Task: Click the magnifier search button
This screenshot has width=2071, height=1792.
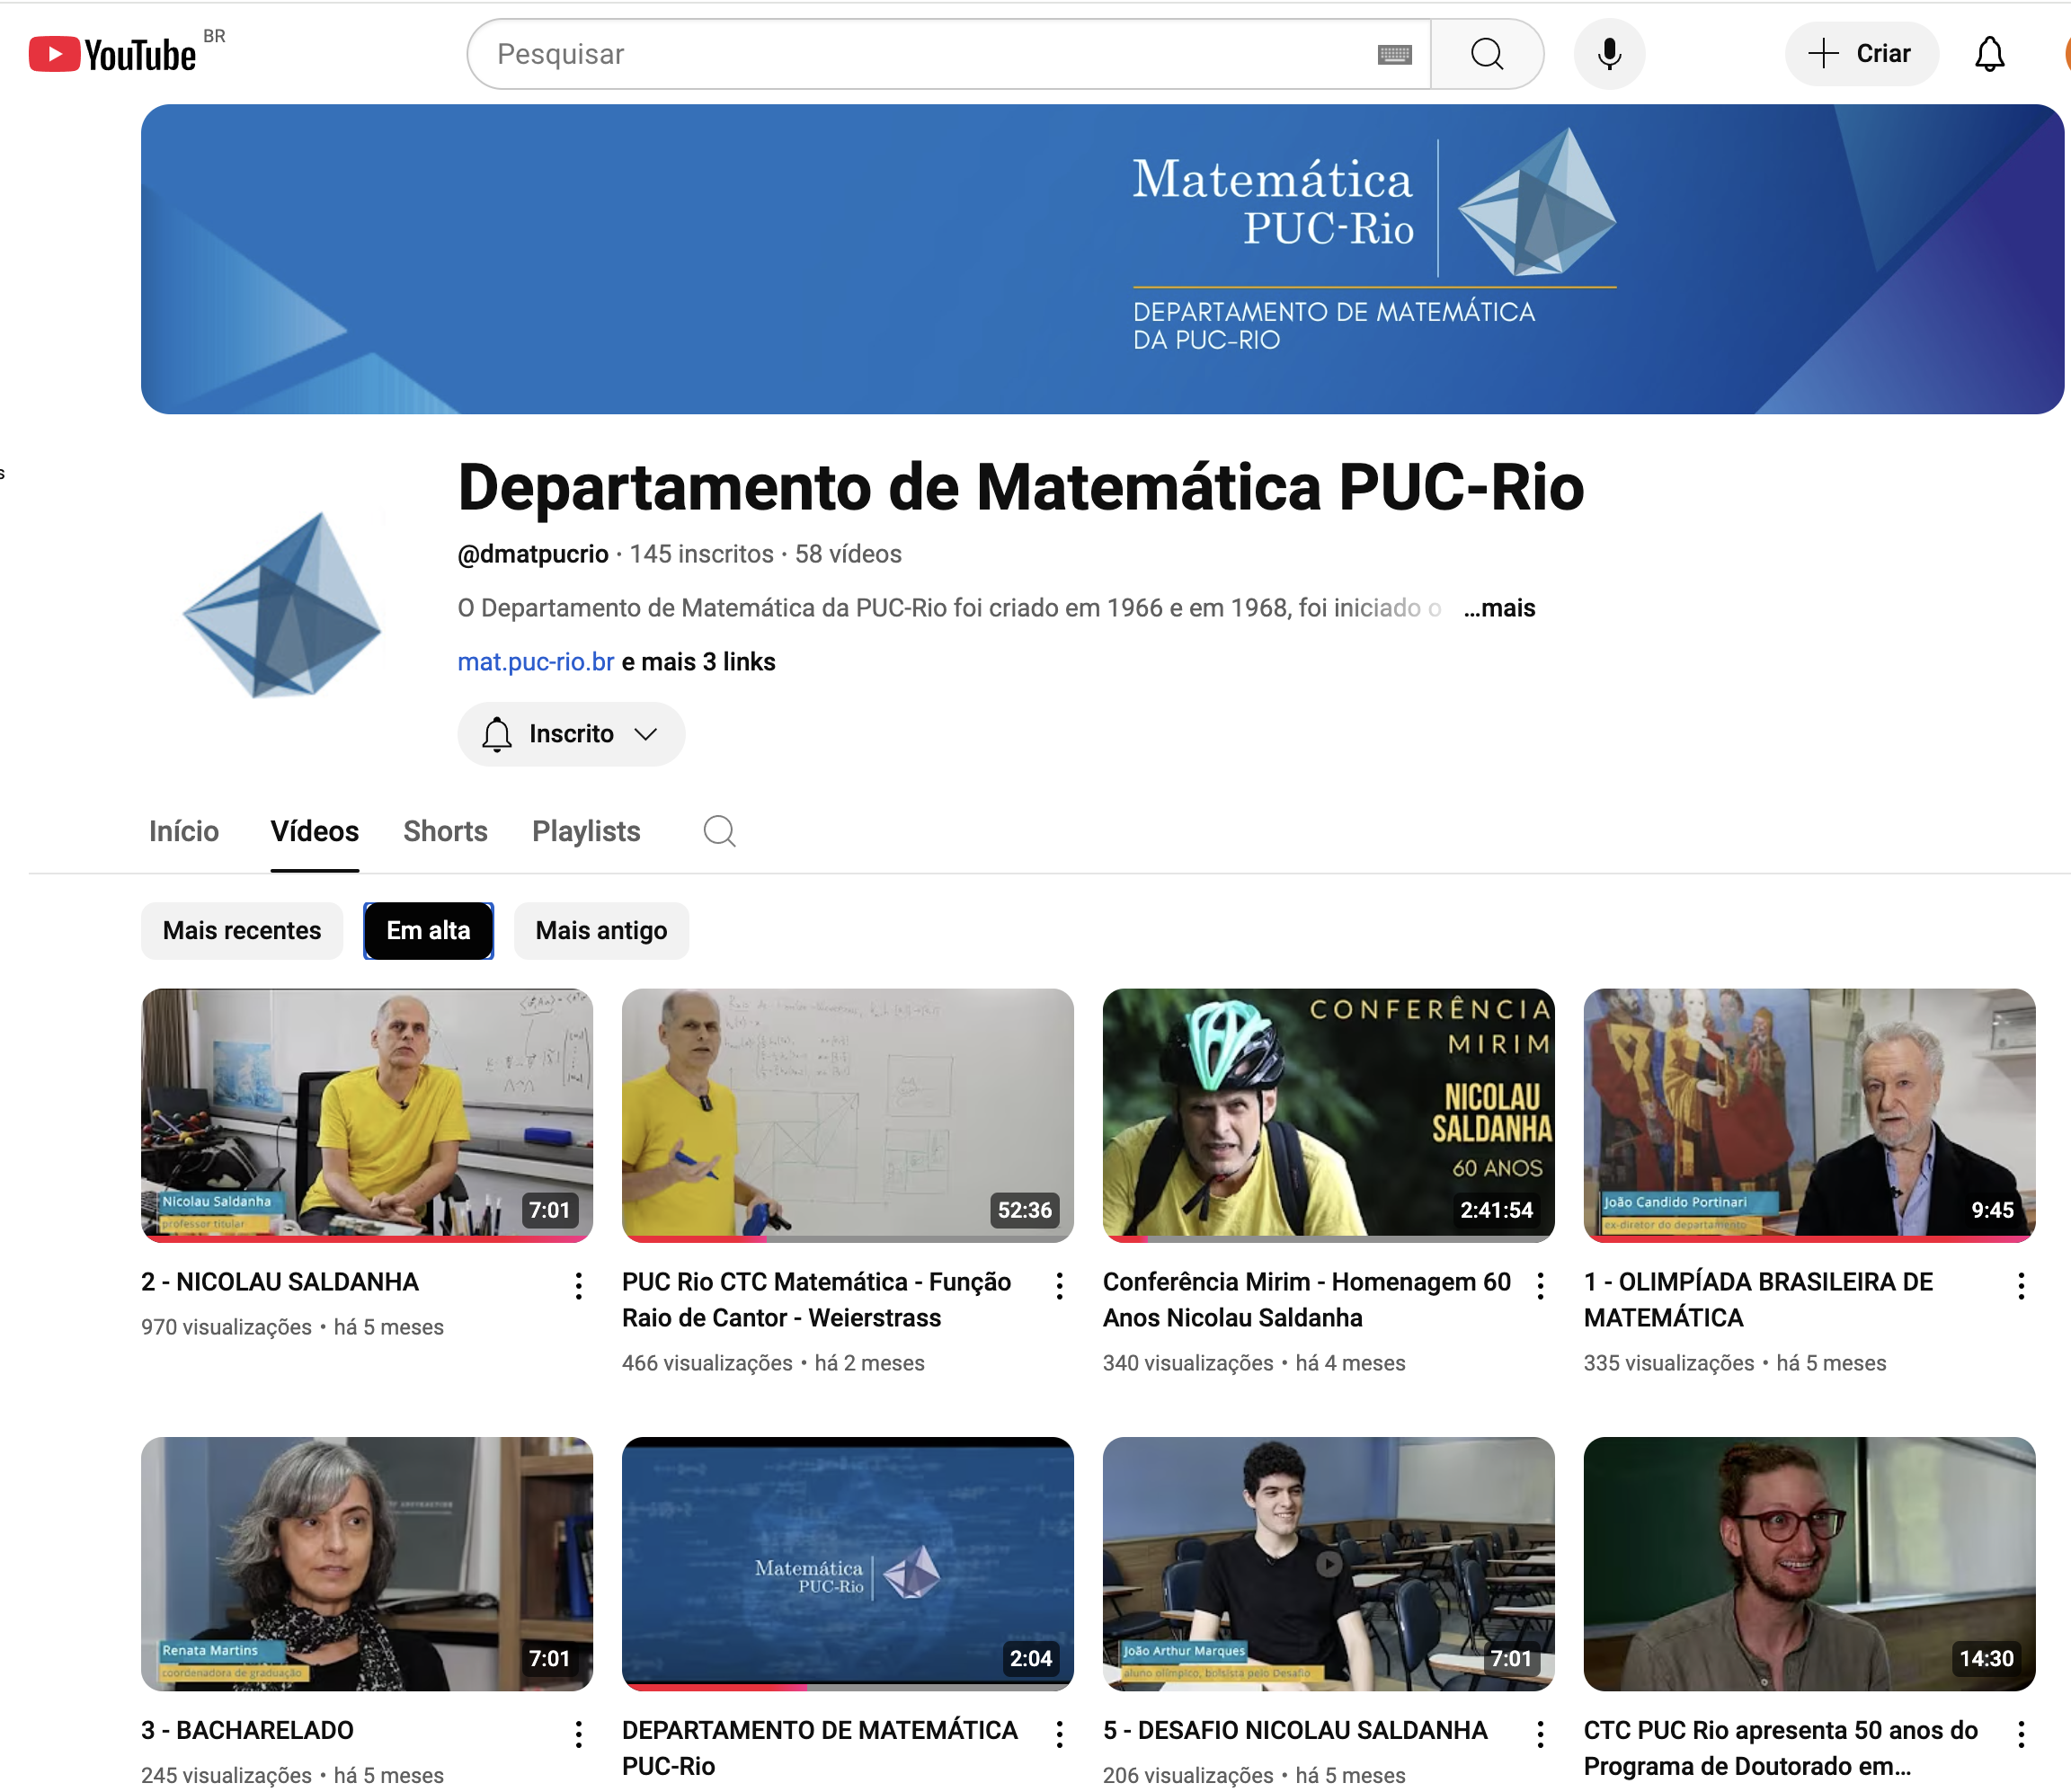Action: pyautogui.click(x=1487, y=54)
